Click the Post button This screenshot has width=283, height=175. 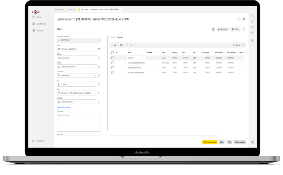[x=229, y=142]
